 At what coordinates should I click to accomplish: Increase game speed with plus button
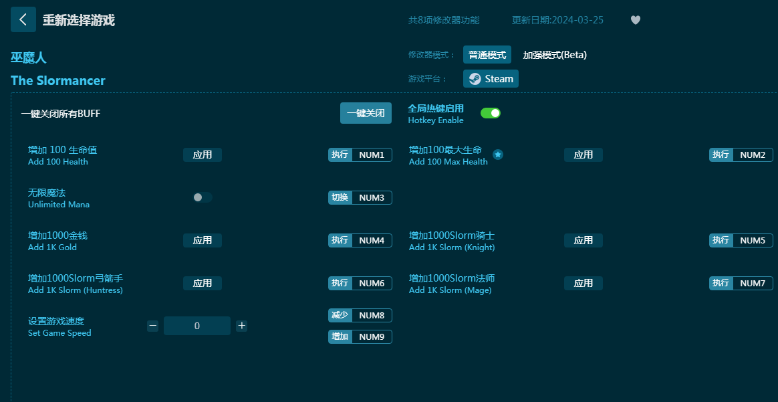tap(242, 326)
